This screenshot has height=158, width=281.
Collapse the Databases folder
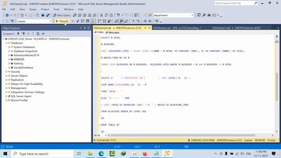(x=7, y=43)
